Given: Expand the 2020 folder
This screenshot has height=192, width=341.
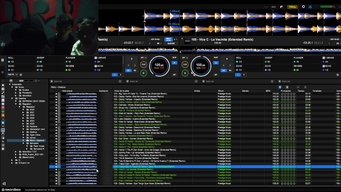Looking at the screenshot, I should coord(23,110).
